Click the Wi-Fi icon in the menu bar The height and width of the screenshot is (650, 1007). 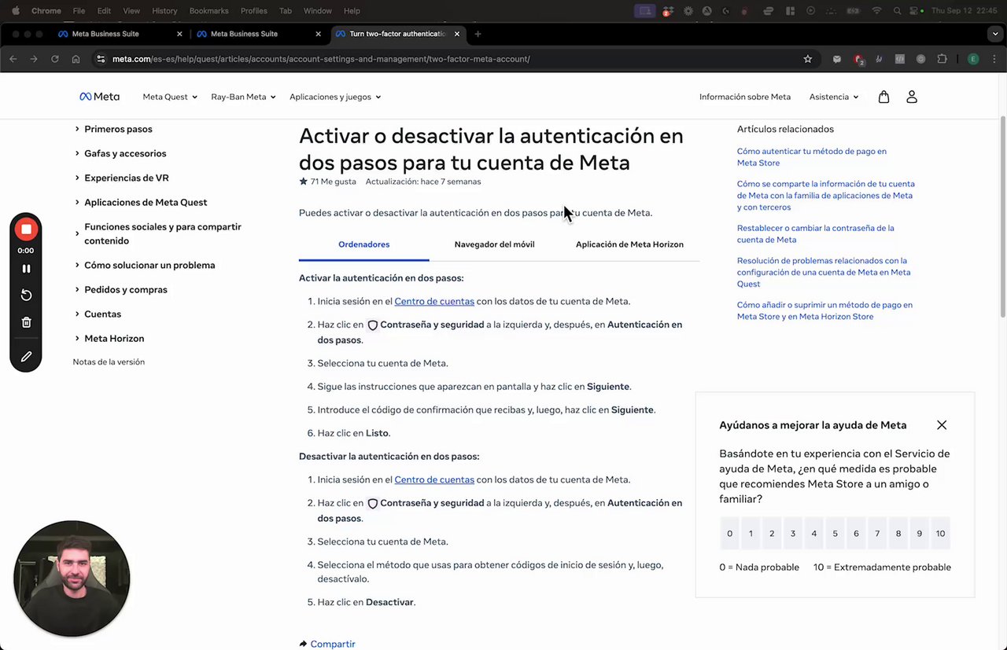click(876, 11)
